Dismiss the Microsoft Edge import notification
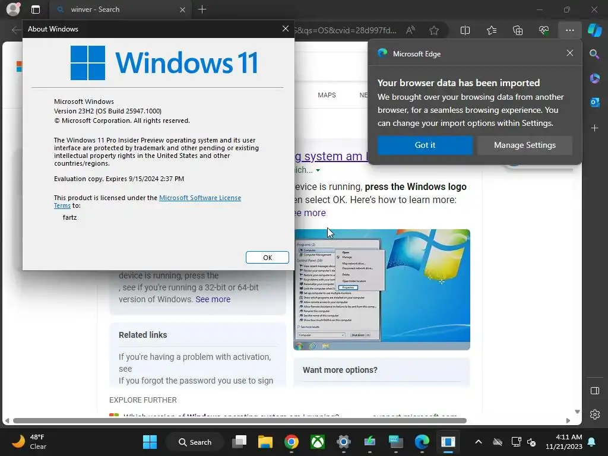Screen dimensions: 608x456 [569, 53]
